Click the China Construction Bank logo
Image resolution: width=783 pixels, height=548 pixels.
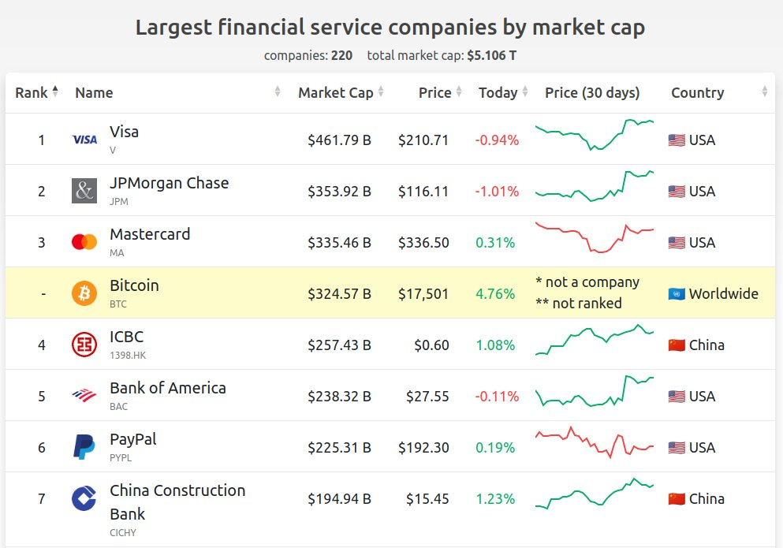pyautogui.click(x=84, y=498)
